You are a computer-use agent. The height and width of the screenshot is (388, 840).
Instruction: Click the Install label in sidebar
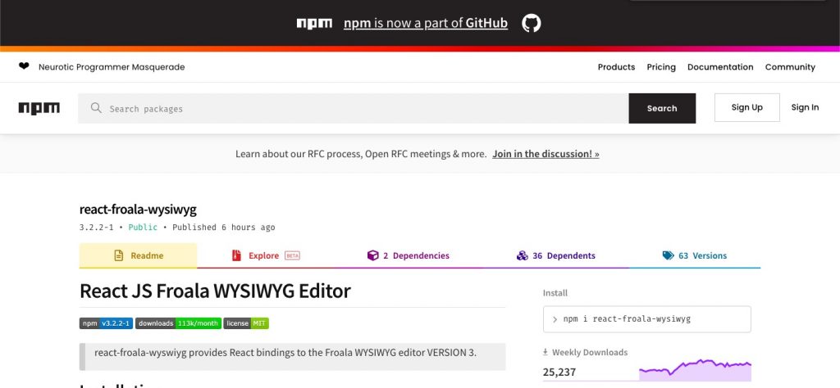click(555, 293)
